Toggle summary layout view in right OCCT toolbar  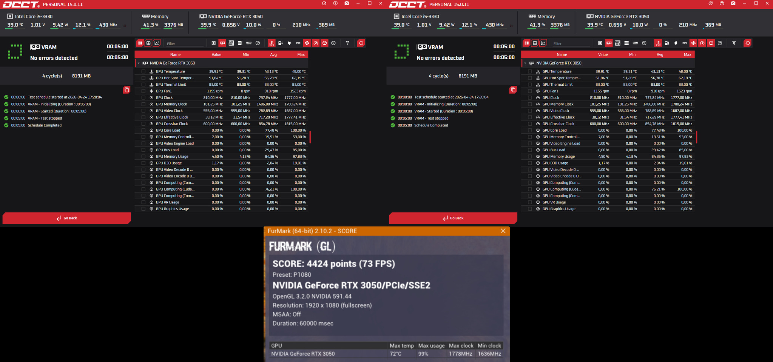[x=526, y=43]
